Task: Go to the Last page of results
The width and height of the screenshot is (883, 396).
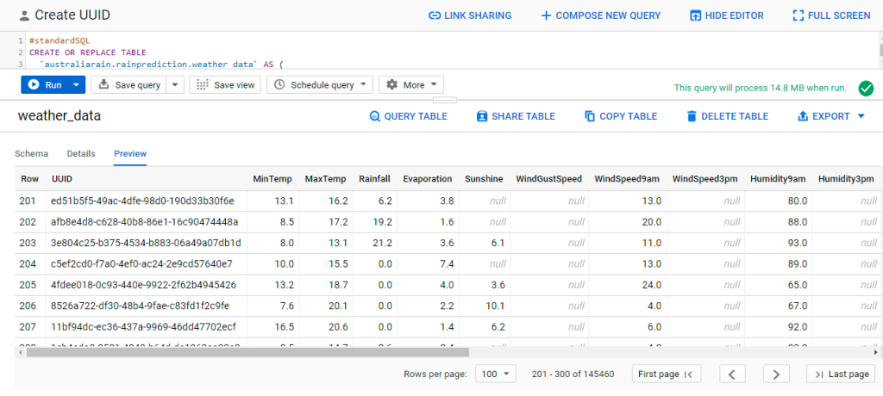Action: point(841,374)
